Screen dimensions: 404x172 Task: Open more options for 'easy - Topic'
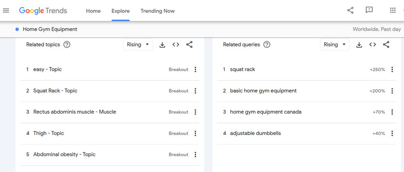tap(195, 69)
